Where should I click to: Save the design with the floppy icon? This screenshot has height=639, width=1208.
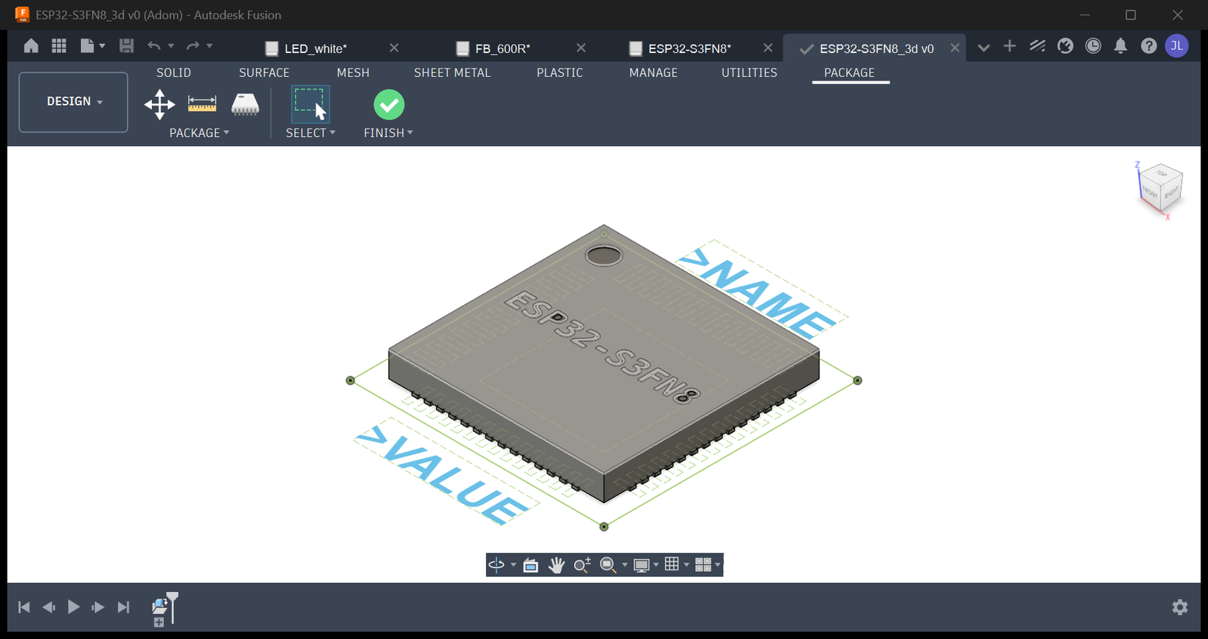[x=127, y=46]
